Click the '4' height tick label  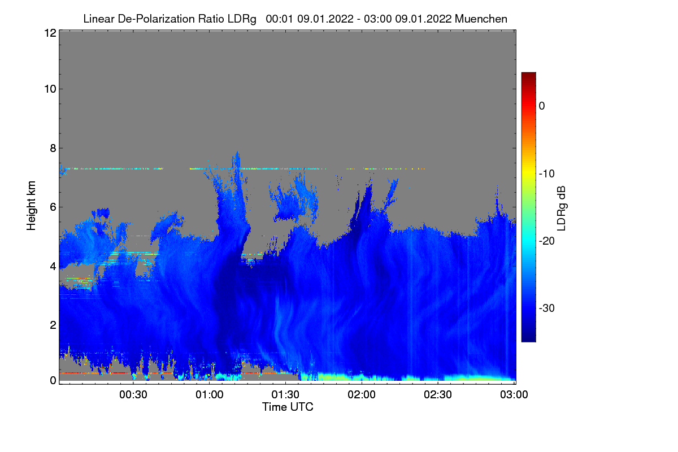(x=52, y=266)
